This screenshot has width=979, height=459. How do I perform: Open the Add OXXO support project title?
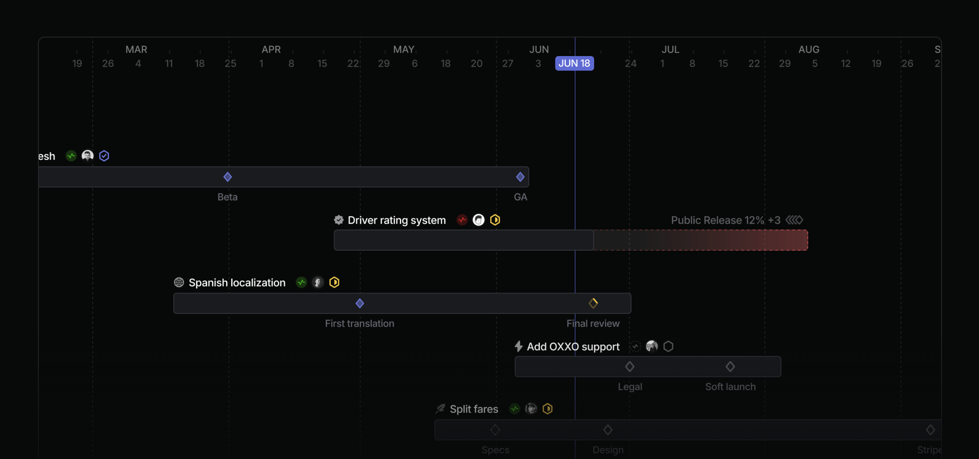pyautogui.click(x=573, y=346)
